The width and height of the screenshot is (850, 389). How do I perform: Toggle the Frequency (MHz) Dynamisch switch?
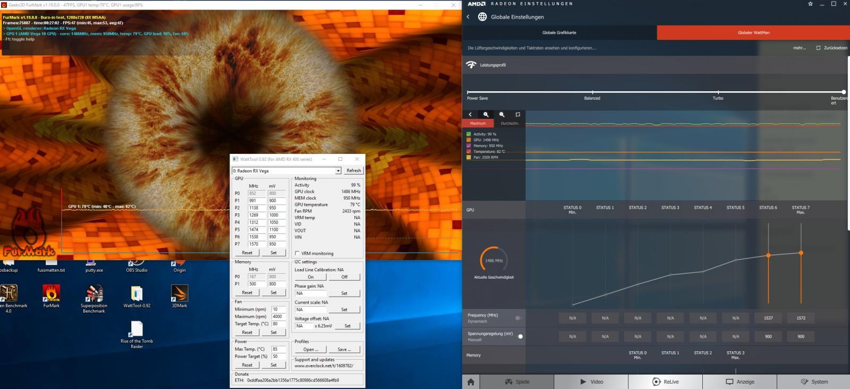pos(518,318)
